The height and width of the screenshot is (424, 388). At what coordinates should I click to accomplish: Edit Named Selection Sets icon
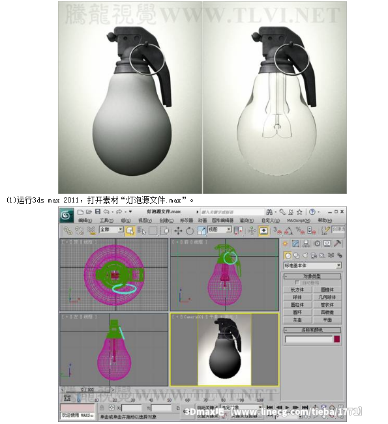(325, 231)
